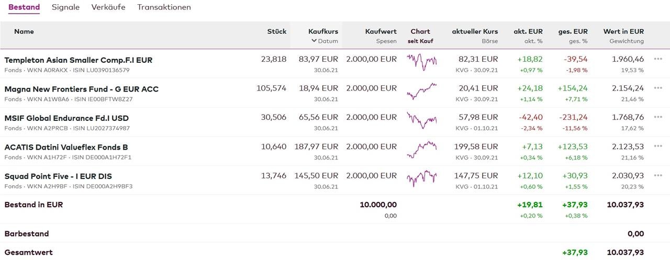Sort table by Stück column header

(x=276, y=31)
